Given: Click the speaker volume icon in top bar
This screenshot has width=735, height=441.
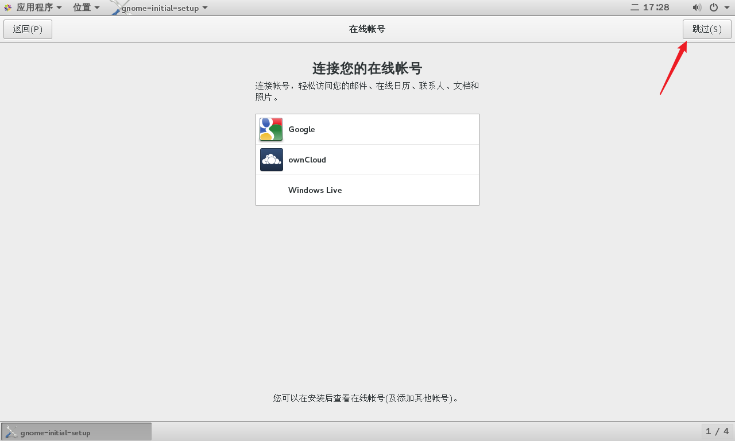Looking at the screenshot, I should pyautogui.click(x=697, y=7).
